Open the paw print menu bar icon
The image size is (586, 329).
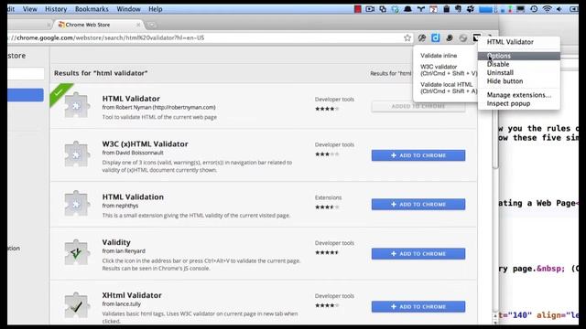coord(471,9)
